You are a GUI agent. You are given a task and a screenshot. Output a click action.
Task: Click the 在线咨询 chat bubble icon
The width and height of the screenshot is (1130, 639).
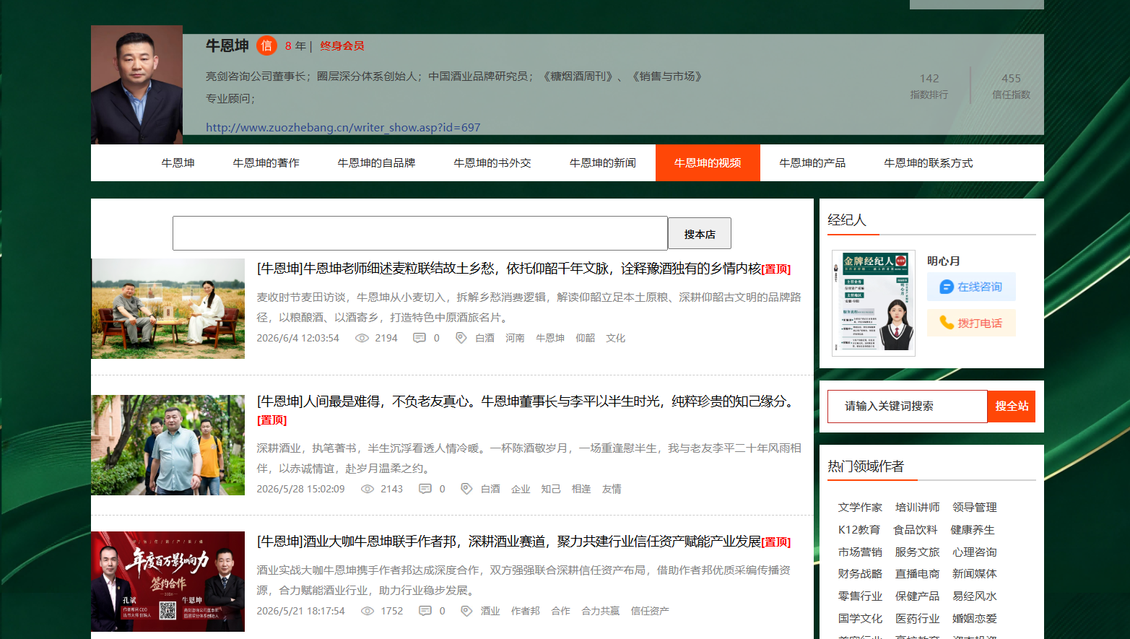pyautogui.click(x=947, y=287)
